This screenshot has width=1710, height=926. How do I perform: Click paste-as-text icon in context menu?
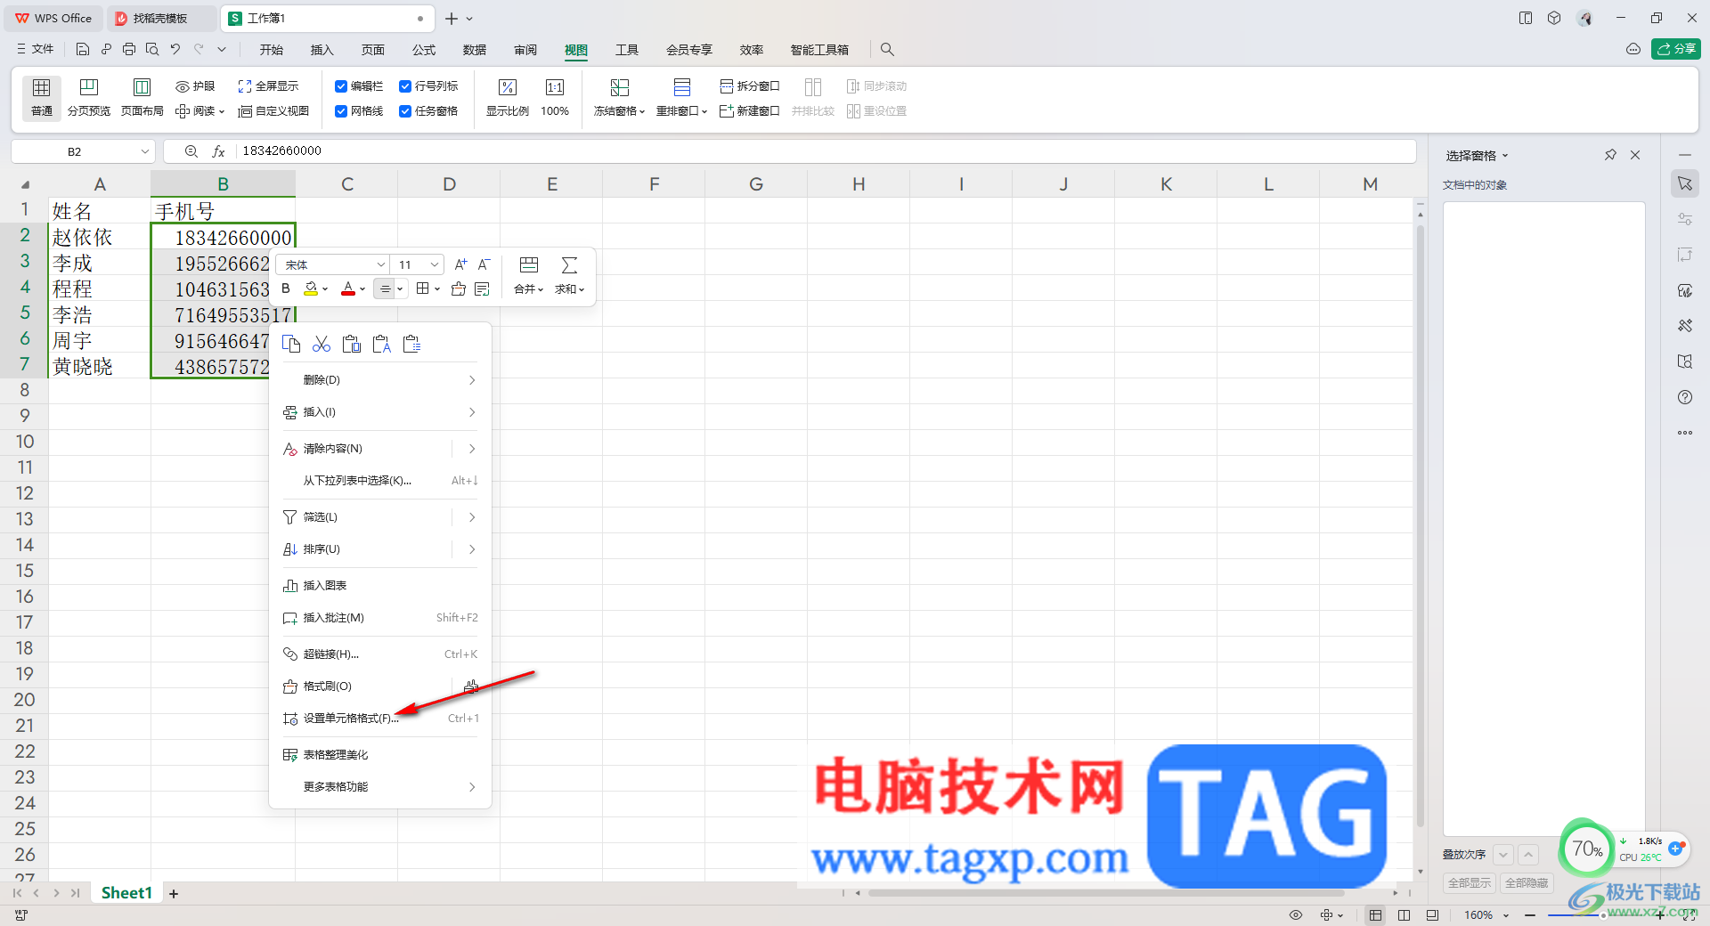(x=382, y=345)
